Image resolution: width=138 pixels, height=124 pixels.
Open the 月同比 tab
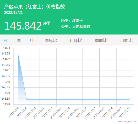pyautogui.click(x=126, y=40)
